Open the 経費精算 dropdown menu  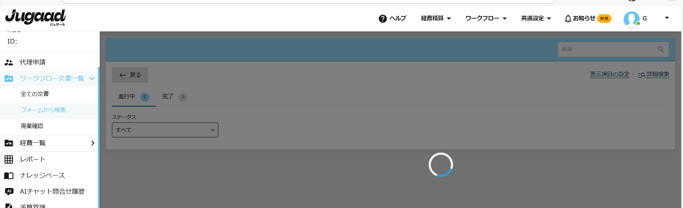pyautogui.click(x=436, y=18)
